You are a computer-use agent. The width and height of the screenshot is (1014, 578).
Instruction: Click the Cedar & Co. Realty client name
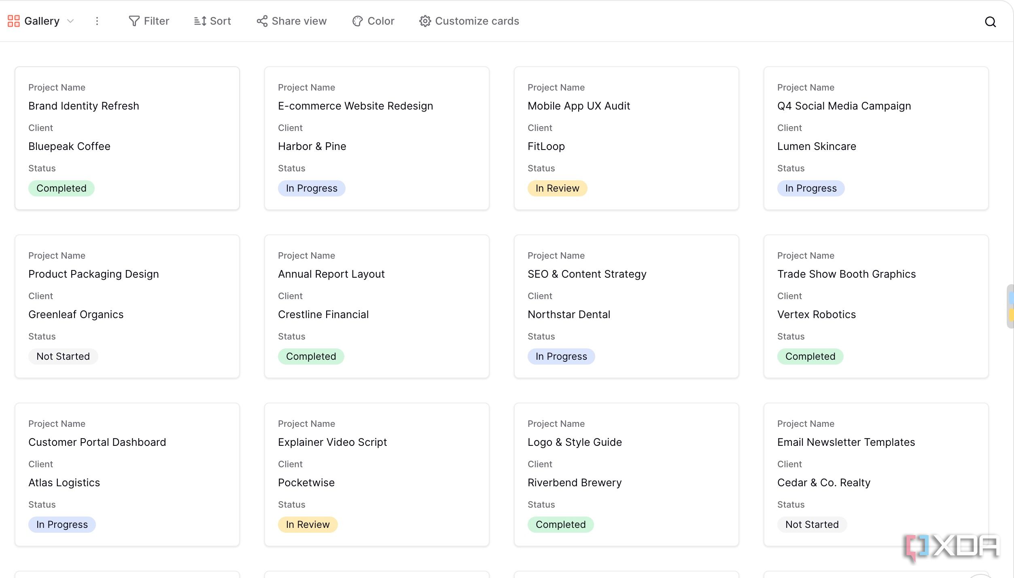point(824,483)
